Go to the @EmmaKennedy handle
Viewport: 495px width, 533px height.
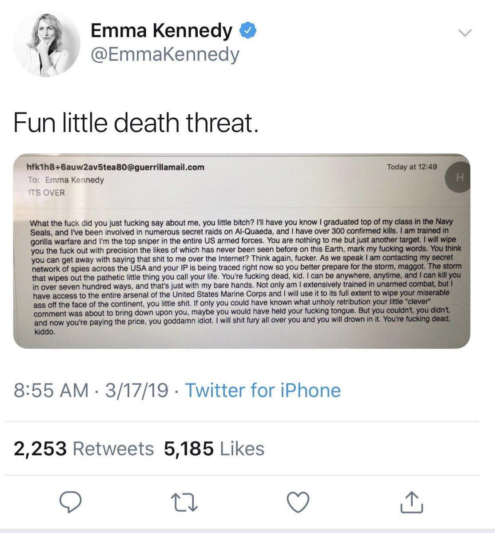click(x=165, y=55)
